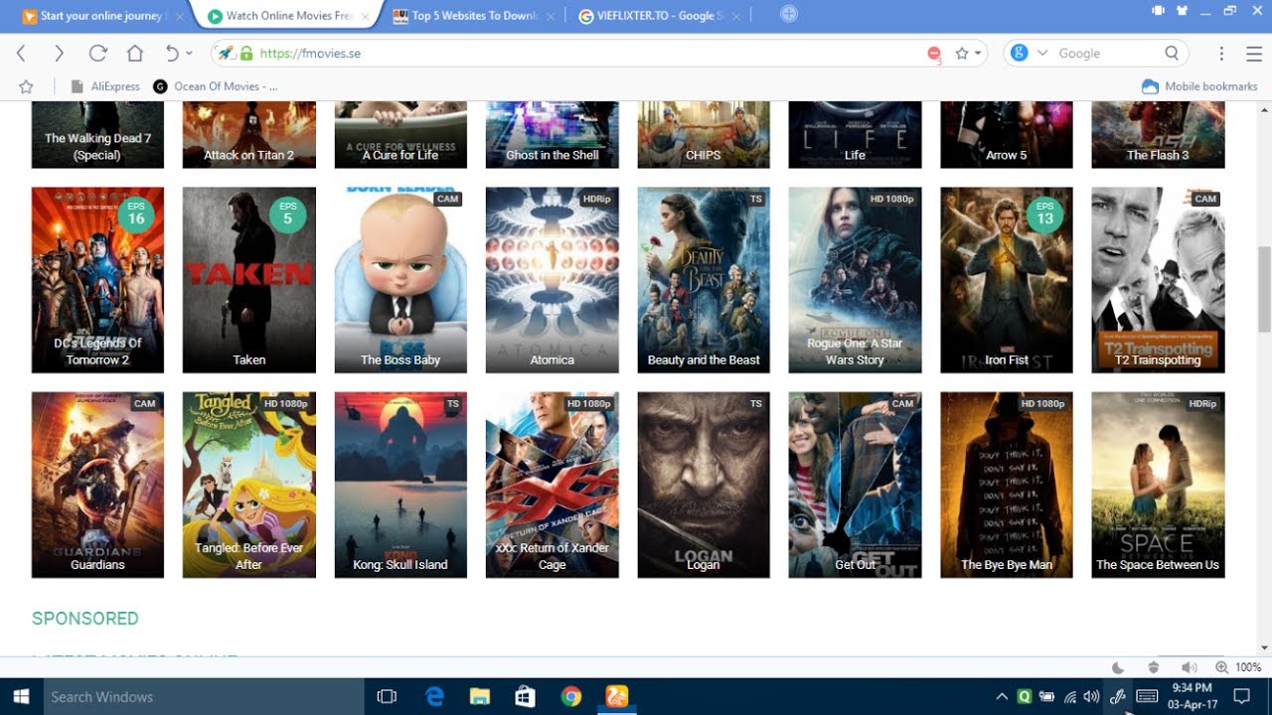Viewport: 1272px width, 715px height.
Task: Open Get Out movie poster
Action: [x=855, y=485]
